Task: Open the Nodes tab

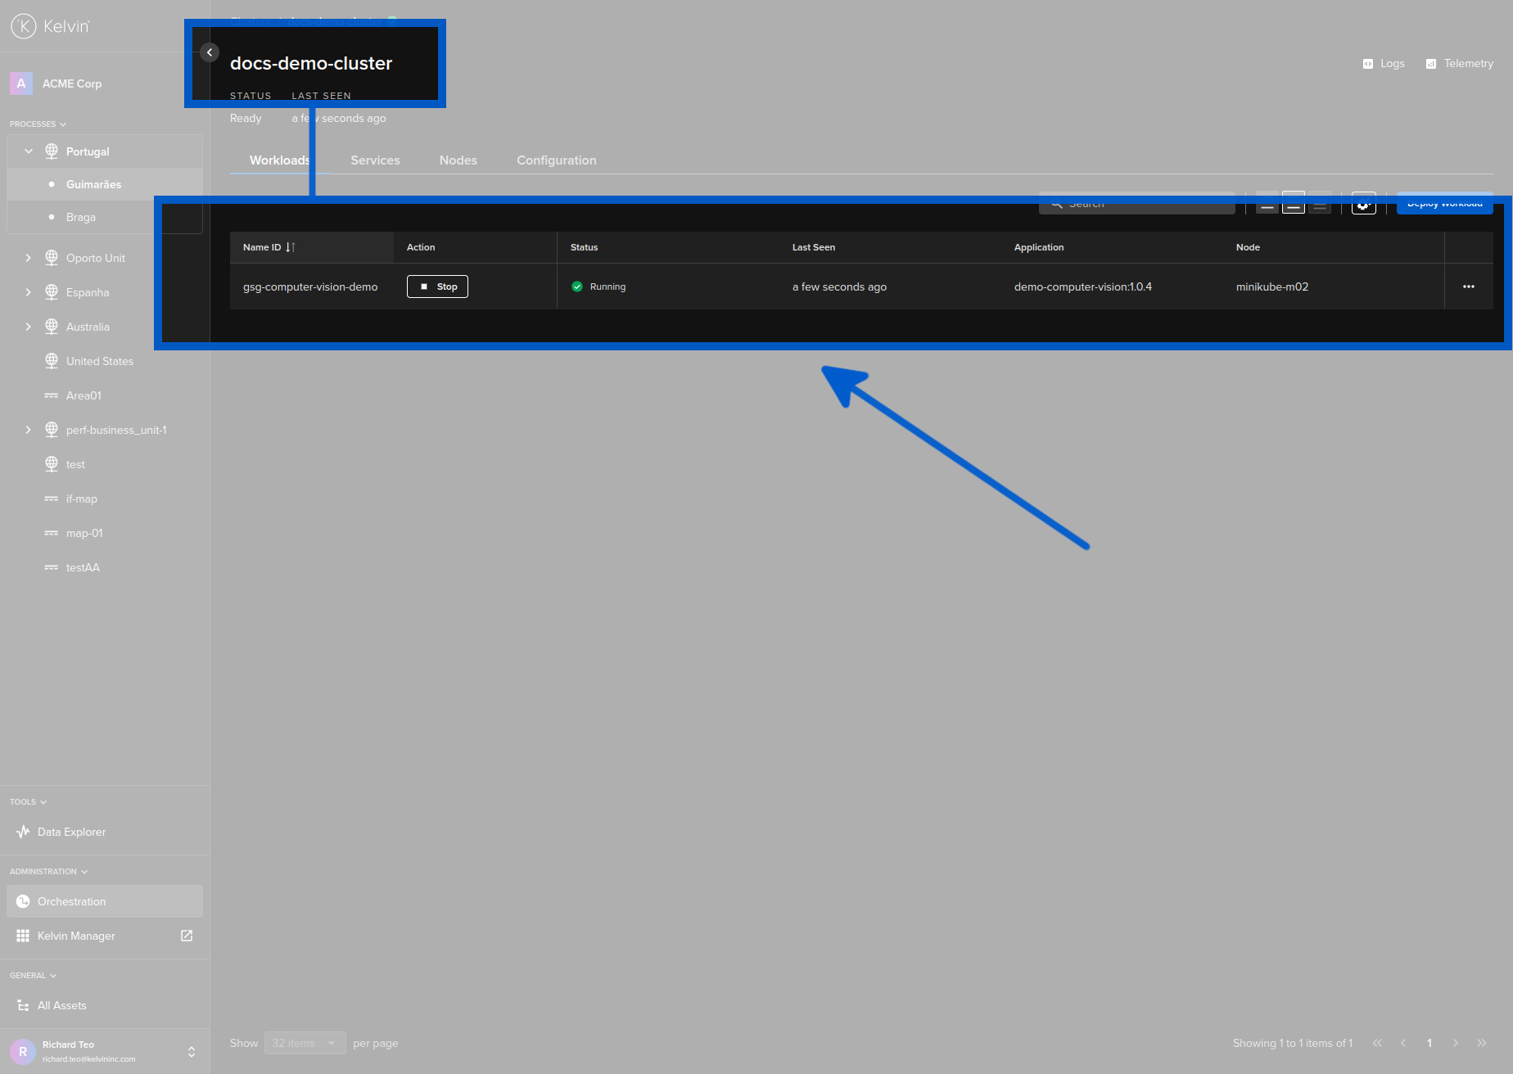Action: [458, 160]
